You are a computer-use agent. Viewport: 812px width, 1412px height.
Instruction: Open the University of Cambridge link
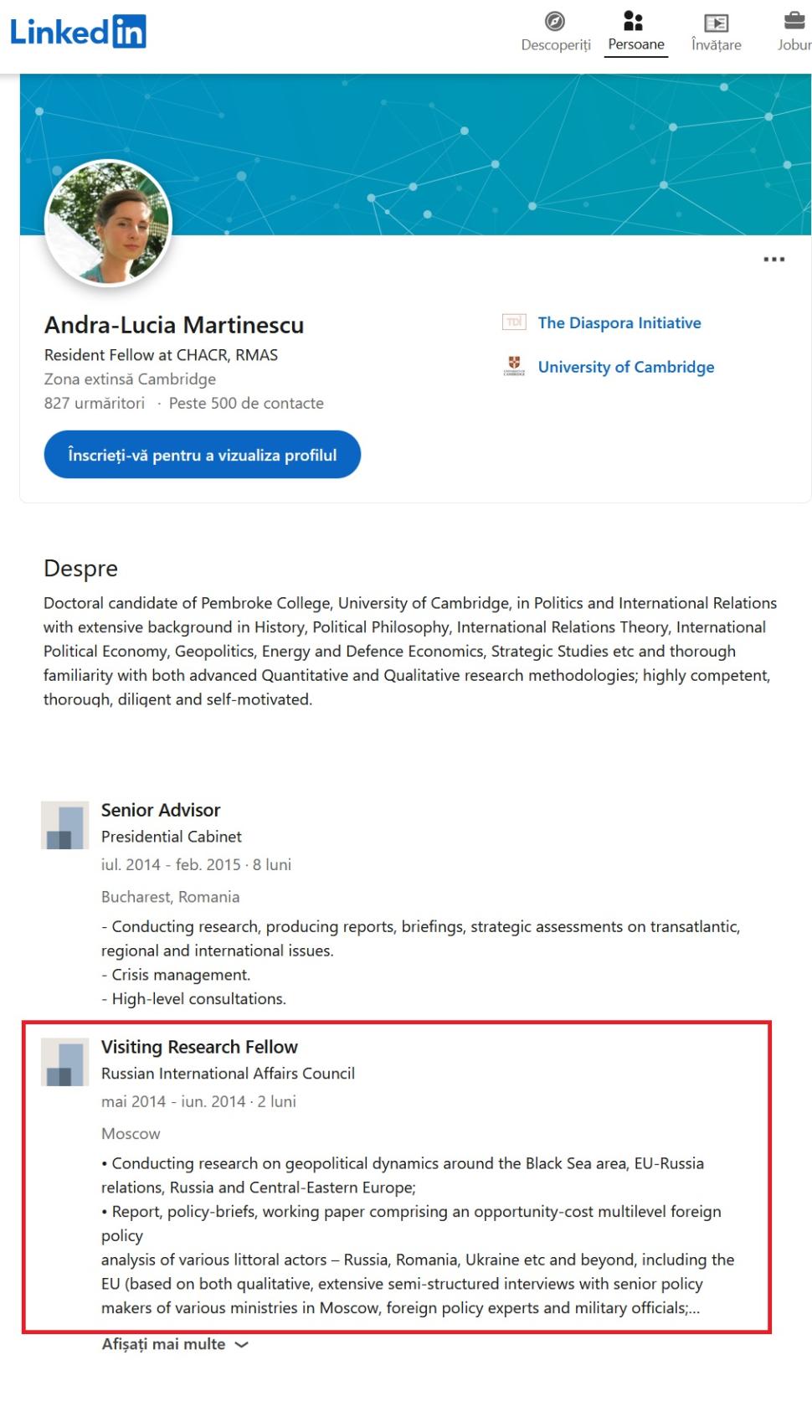click(x=625, y=367)
